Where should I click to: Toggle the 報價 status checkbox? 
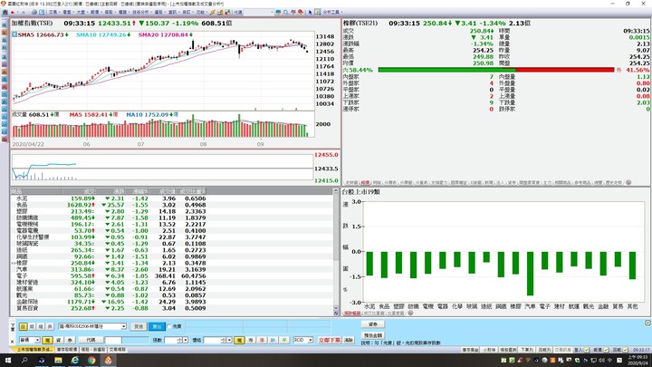606,350
